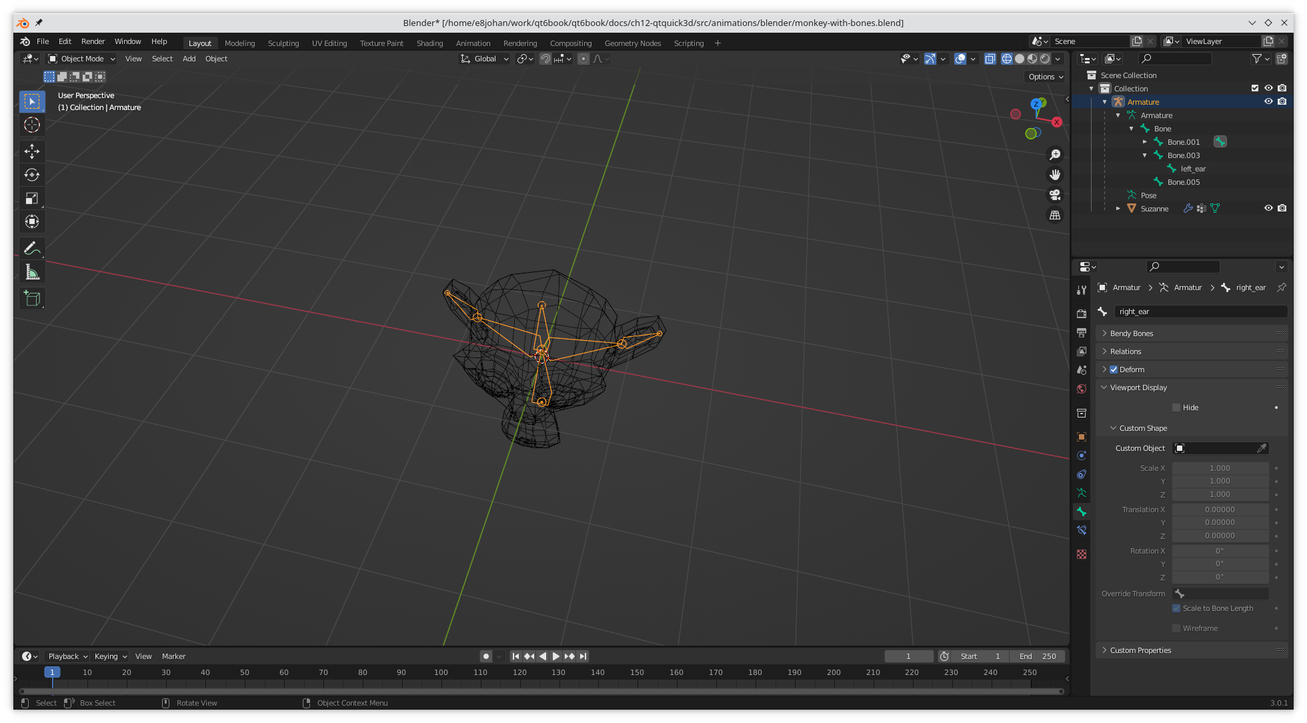Toggle the Deform checkbox
The width and height of the screenshot is (1307, 723).
point(1114,370)
